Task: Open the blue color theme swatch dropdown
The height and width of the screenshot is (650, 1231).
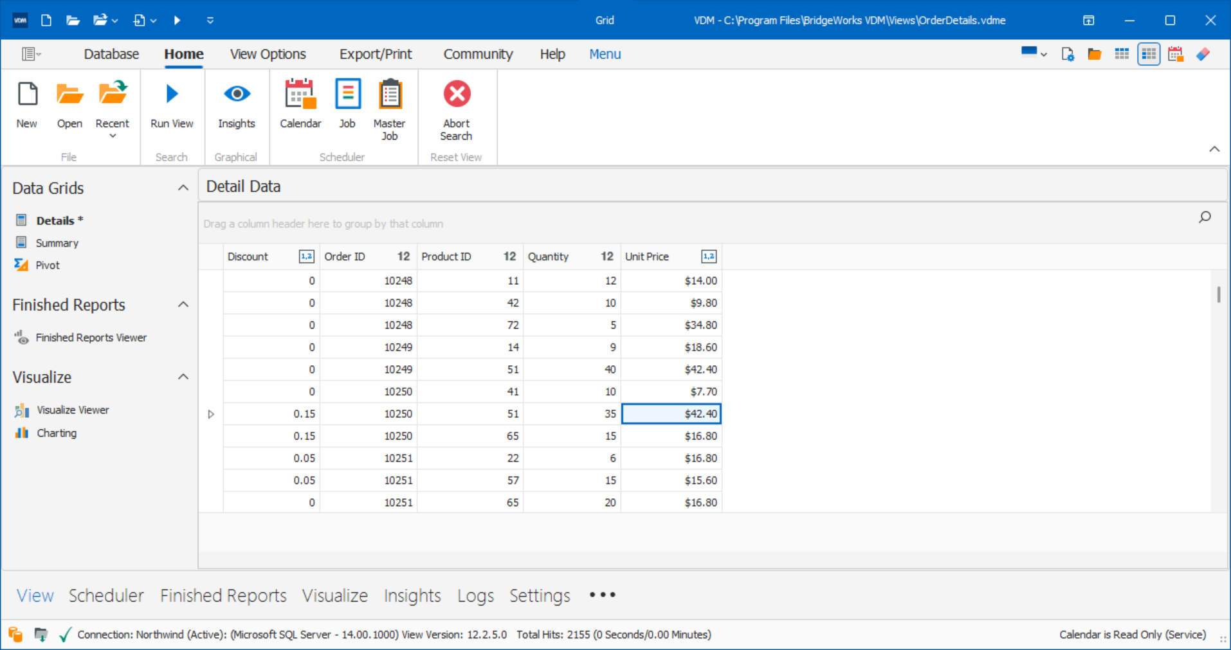Action: pyautogui.click(x=1034, y=54)
